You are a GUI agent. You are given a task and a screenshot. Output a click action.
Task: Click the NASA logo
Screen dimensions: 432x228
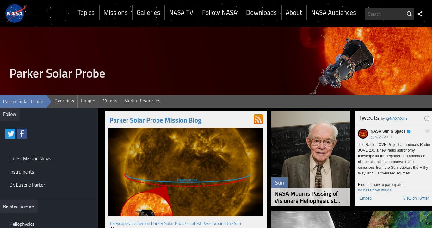coord(15,14)
